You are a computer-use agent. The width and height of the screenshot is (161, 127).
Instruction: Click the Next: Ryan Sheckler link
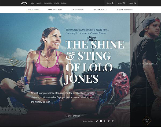pos(147,64)
